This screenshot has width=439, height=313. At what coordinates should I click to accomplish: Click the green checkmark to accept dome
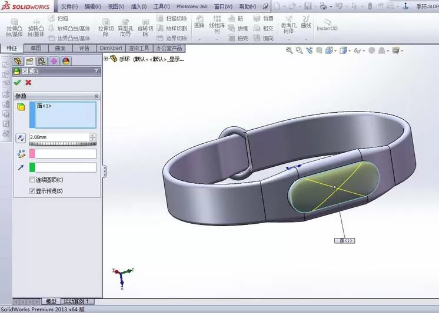(17, 82)
